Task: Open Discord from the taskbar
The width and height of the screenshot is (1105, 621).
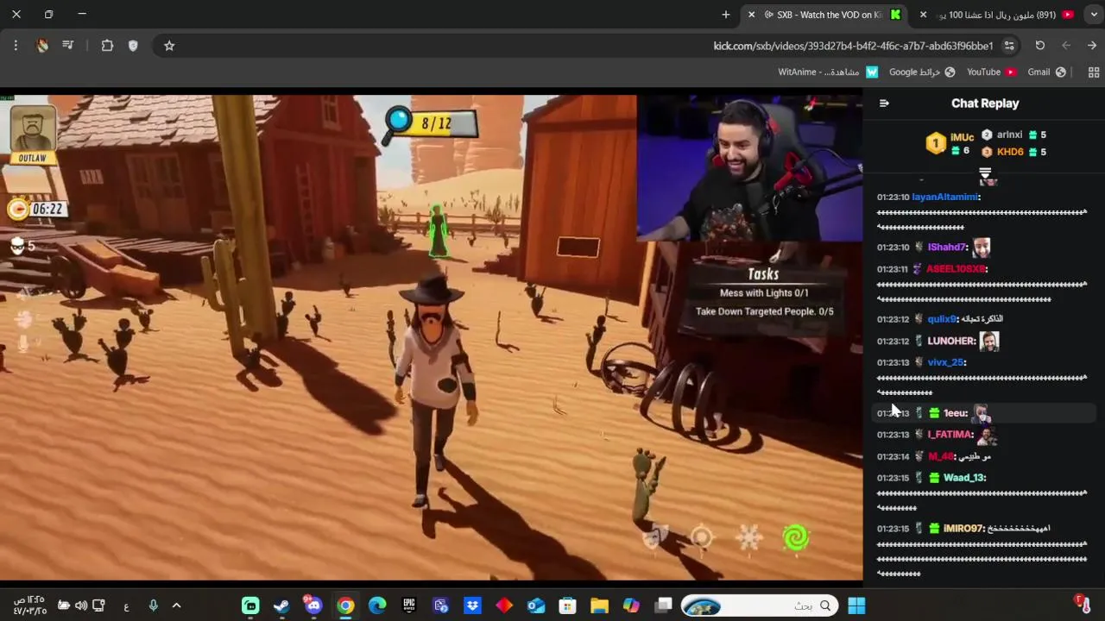Action: click(x=313, y=605)
